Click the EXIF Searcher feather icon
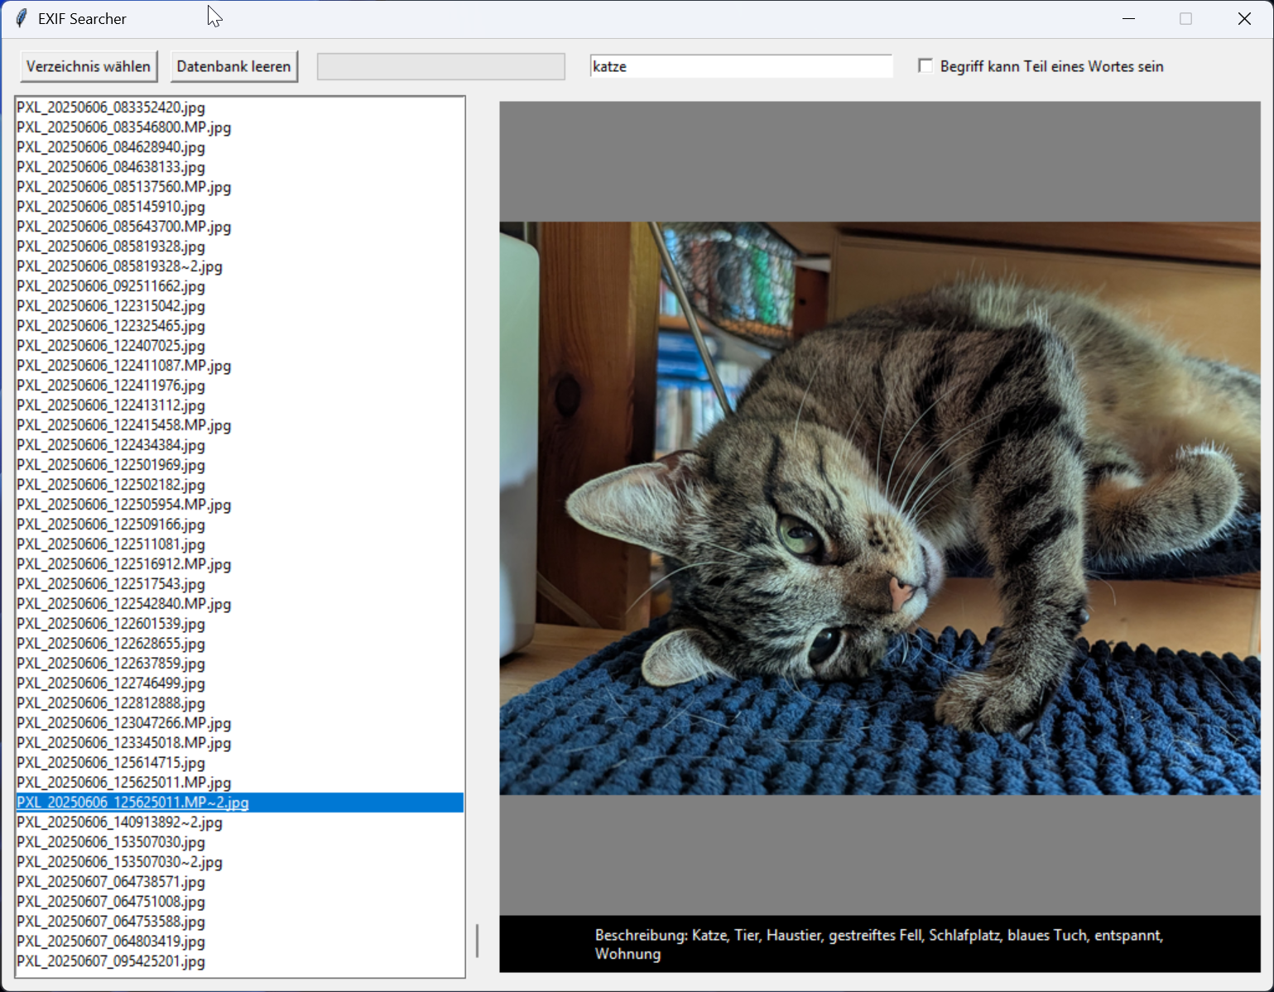The height and width of the screenshot is (992, 1274). click(21, 18)
